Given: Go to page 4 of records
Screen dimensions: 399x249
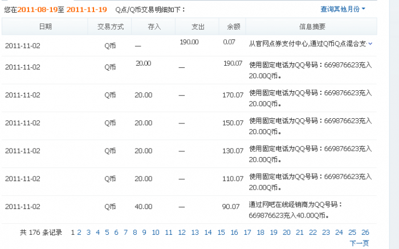Looking at the screenshot, I should tap(97, 232).
